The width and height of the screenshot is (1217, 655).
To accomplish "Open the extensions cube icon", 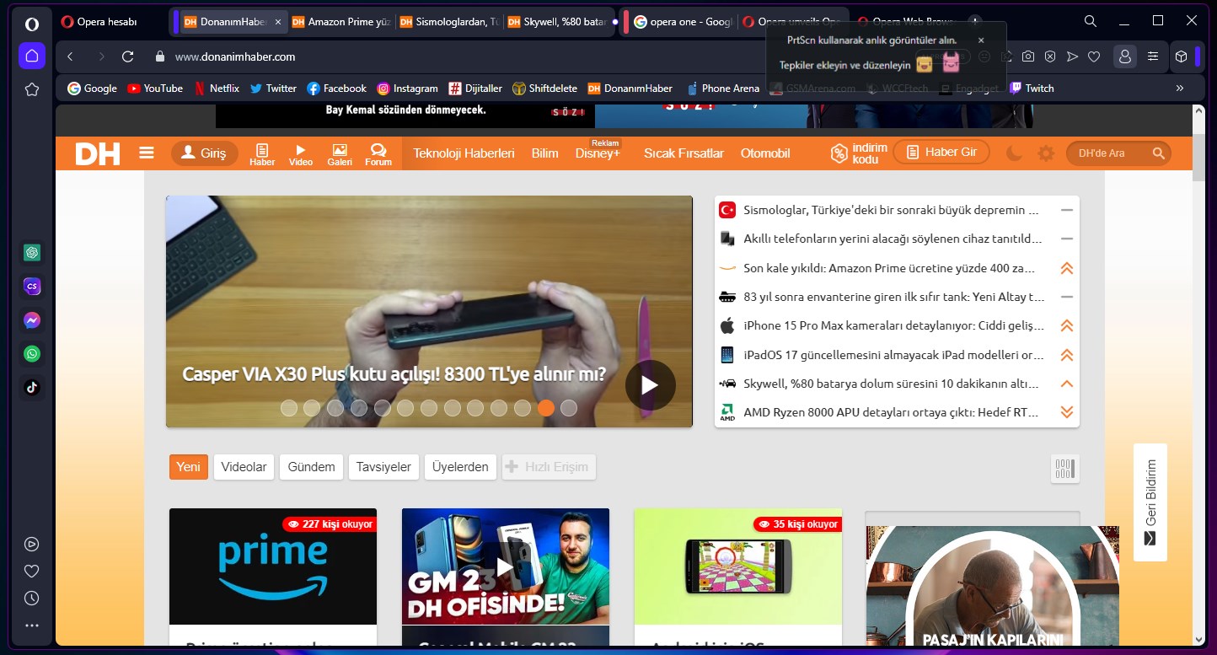I will tap(1182, 56).
